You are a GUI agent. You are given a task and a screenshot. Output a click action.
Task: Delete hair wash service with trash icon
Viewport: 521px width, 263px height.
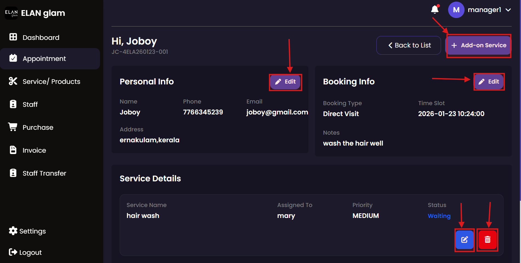tap(487, 240)
